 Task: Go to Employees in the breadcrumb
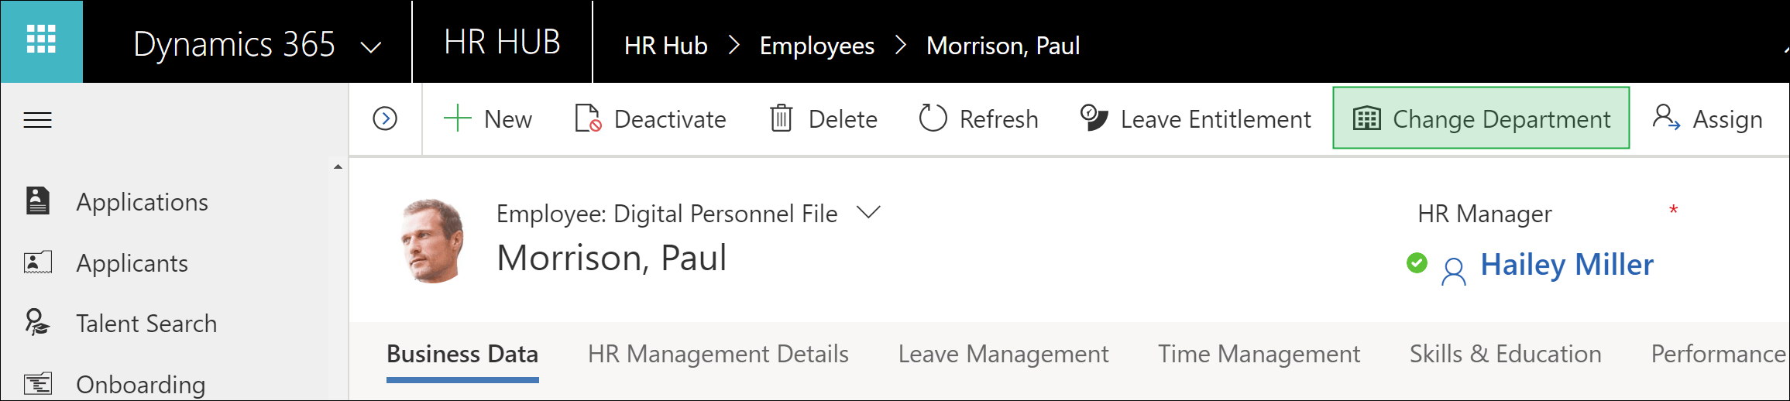tap(817, 46)
